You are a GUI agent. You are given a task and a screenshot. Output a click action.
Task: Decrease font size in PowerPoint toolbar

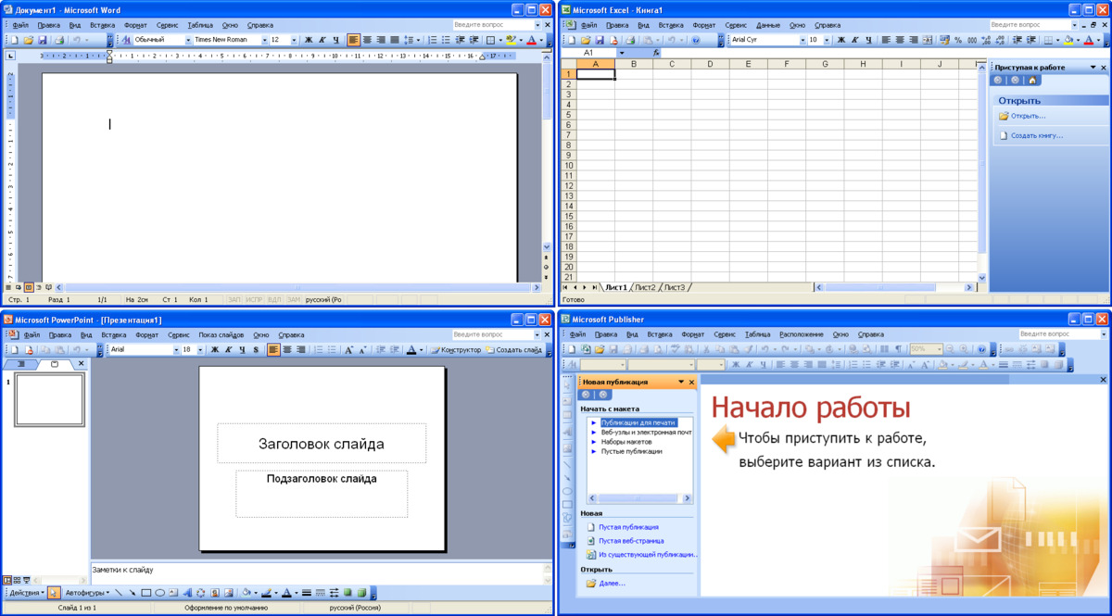362,350
